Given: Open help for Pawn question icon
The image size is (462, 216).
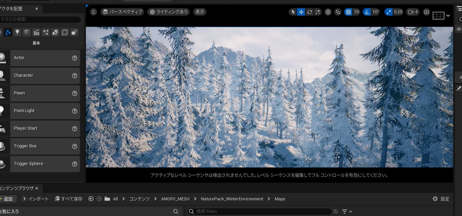Looking at the screenshot, I should [75, 94].
